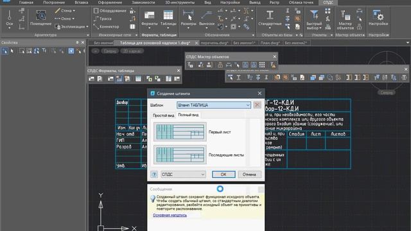411x231 pixels.
Task: Close the СПДС Форматы, таблицы toolbar
Action: tap(179, 71)
